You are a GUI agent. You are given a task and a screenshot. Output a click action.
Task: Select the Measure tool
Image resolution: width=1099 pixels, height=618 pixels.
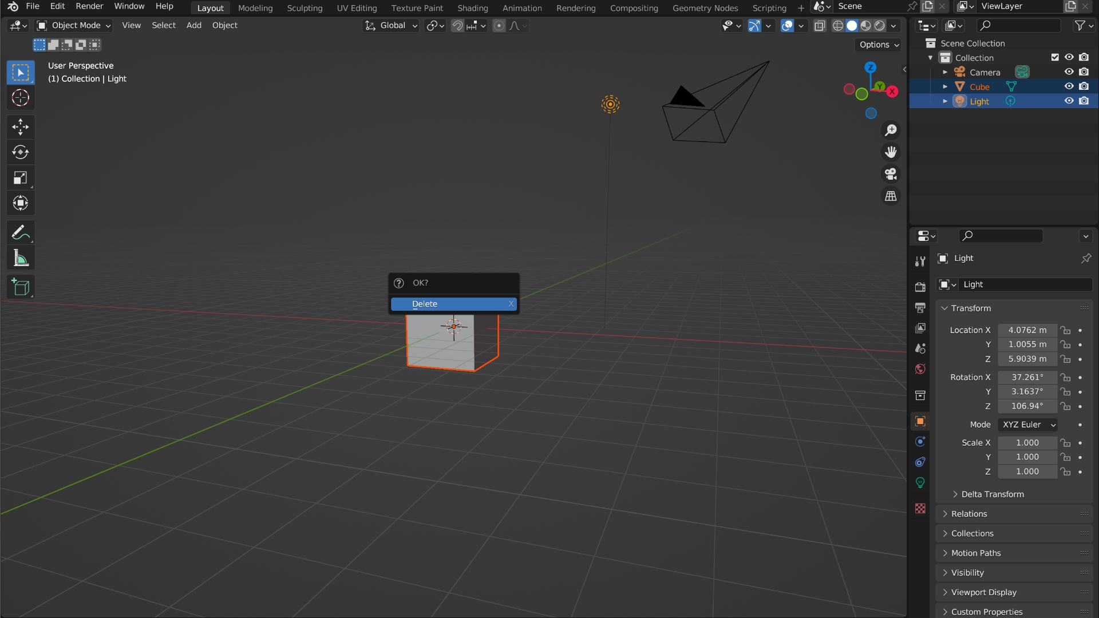click(21, 259)
